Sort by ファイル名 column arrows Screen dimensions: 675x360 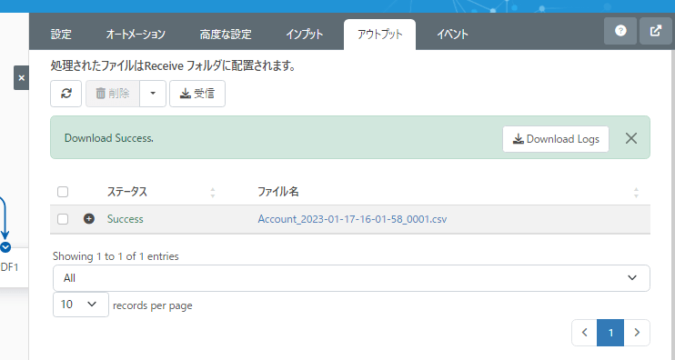[x=636, y=193]
